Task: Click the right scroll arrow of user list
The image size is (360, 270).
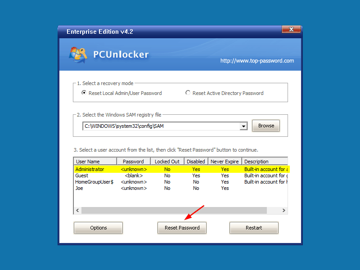Action: point(284,210)
